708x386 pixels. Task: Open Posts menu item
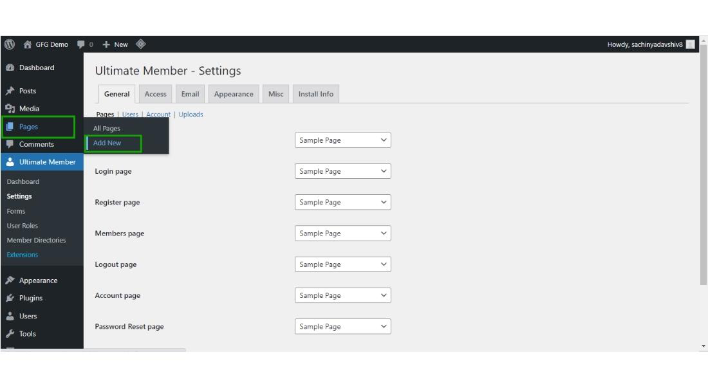(28, 91)
